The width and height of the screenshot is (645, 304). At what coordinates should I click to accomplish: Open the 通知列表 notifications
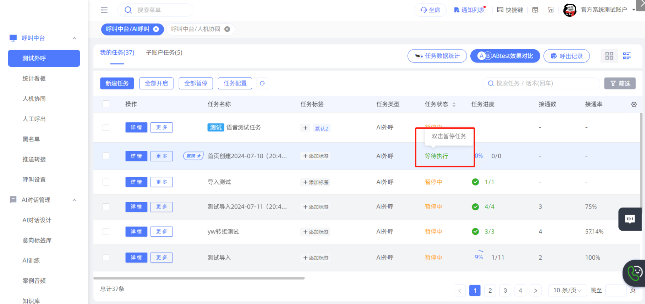pos(469,10)
